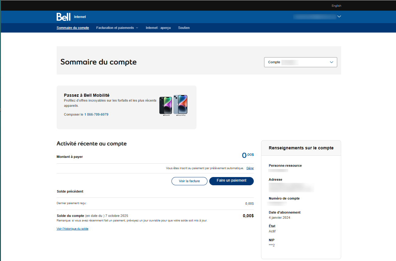Open the Compte account selector dropdown
396x261 pixels.
pyautogui.click(x=300, y=62)
